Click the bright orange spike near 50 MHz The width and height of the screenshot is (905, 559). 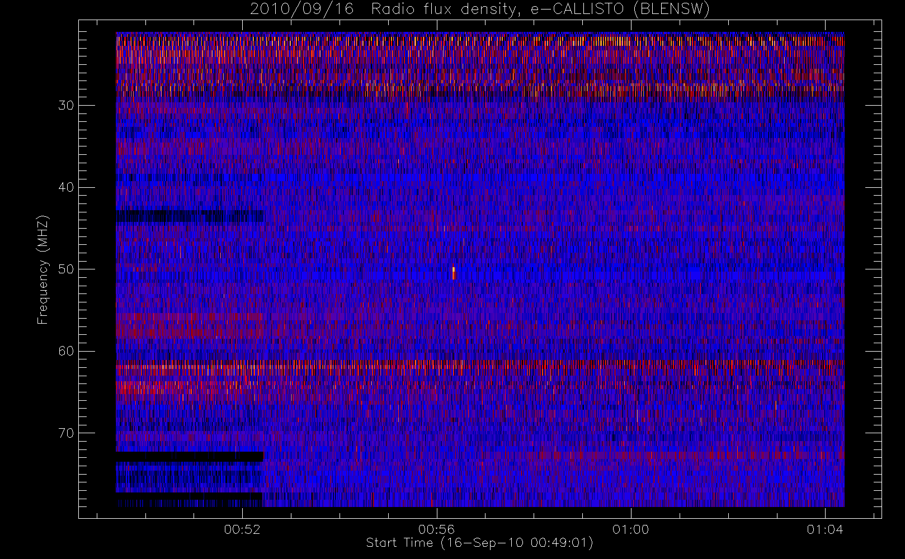click(x=454, y=273)
